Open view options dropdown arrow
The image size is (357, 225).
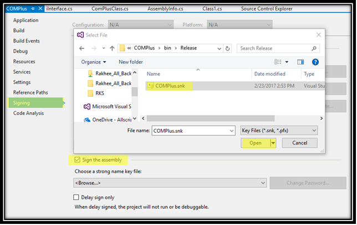click(287, 62)
